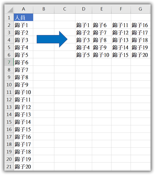The width and height of the screenshot is (155, 175).
Task: Select row 7 header
Action: pyautogui.click(x=9, y=62)
